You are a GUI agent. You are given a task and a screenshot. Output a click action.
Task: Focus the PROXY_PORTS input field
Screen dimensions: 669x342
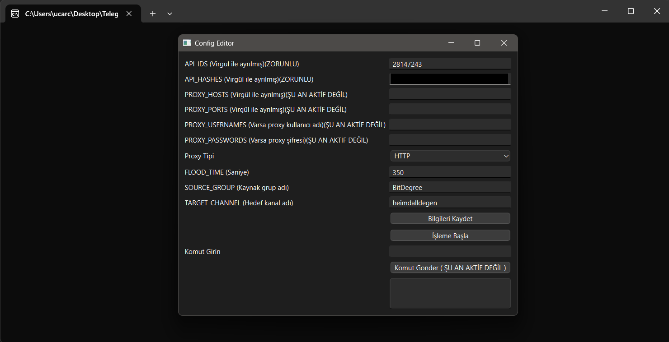point(450,109)
